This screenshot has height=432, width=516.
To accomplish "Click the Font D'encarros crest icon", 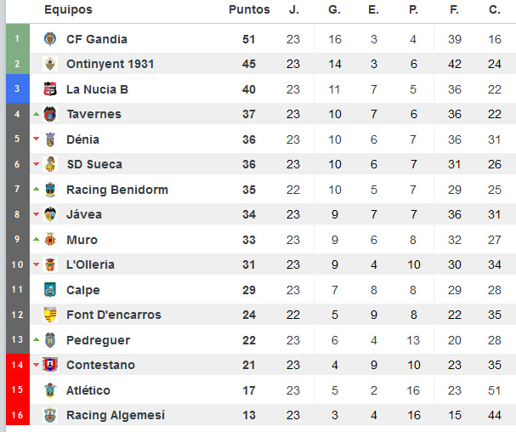I will click(49, 315).
